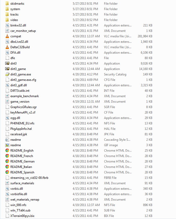Select the vorbisfile.dll file name

pos(19,194)
